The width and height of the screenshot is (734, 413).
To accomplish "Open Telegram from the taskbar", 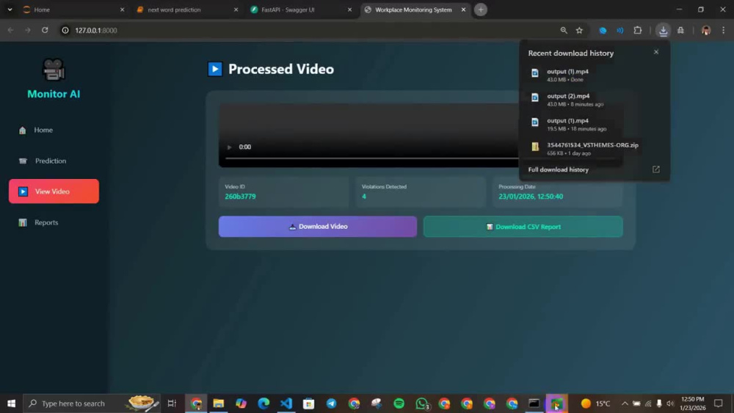I will point(332,403).
